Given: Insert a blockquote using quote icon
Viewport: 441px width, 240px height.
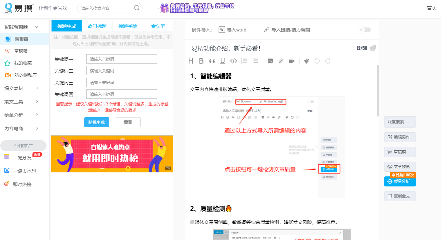Looking at the screenshot, I should pos(212,61).
